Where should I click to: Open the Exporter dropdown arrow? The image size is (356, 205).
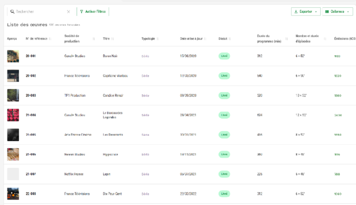pyautogui.click(x=316, y=11)
